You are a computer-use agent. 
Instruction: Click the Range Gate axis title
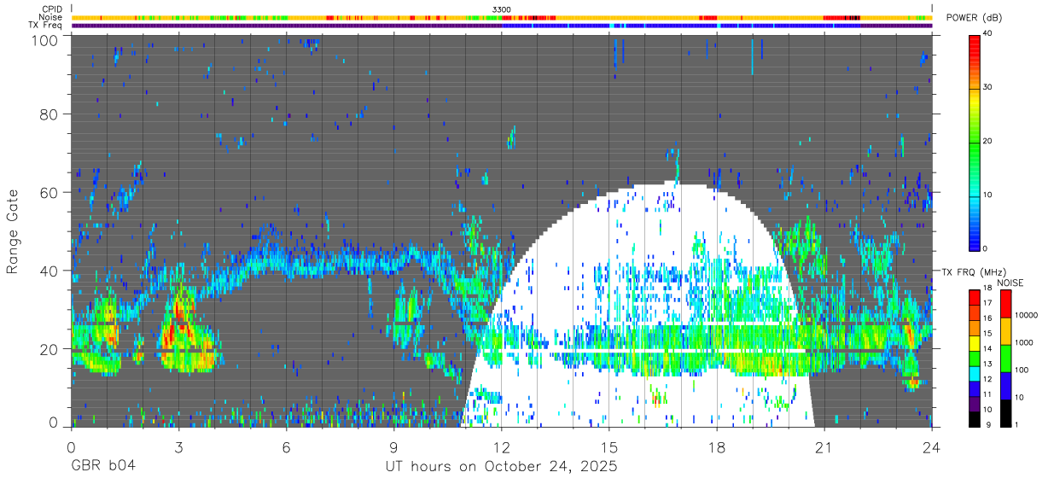pos(13,230)
